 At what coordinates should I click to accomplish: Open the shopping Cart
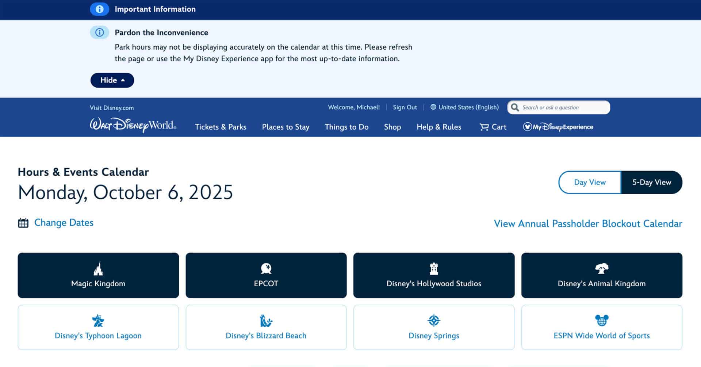[x=493, y=127]
